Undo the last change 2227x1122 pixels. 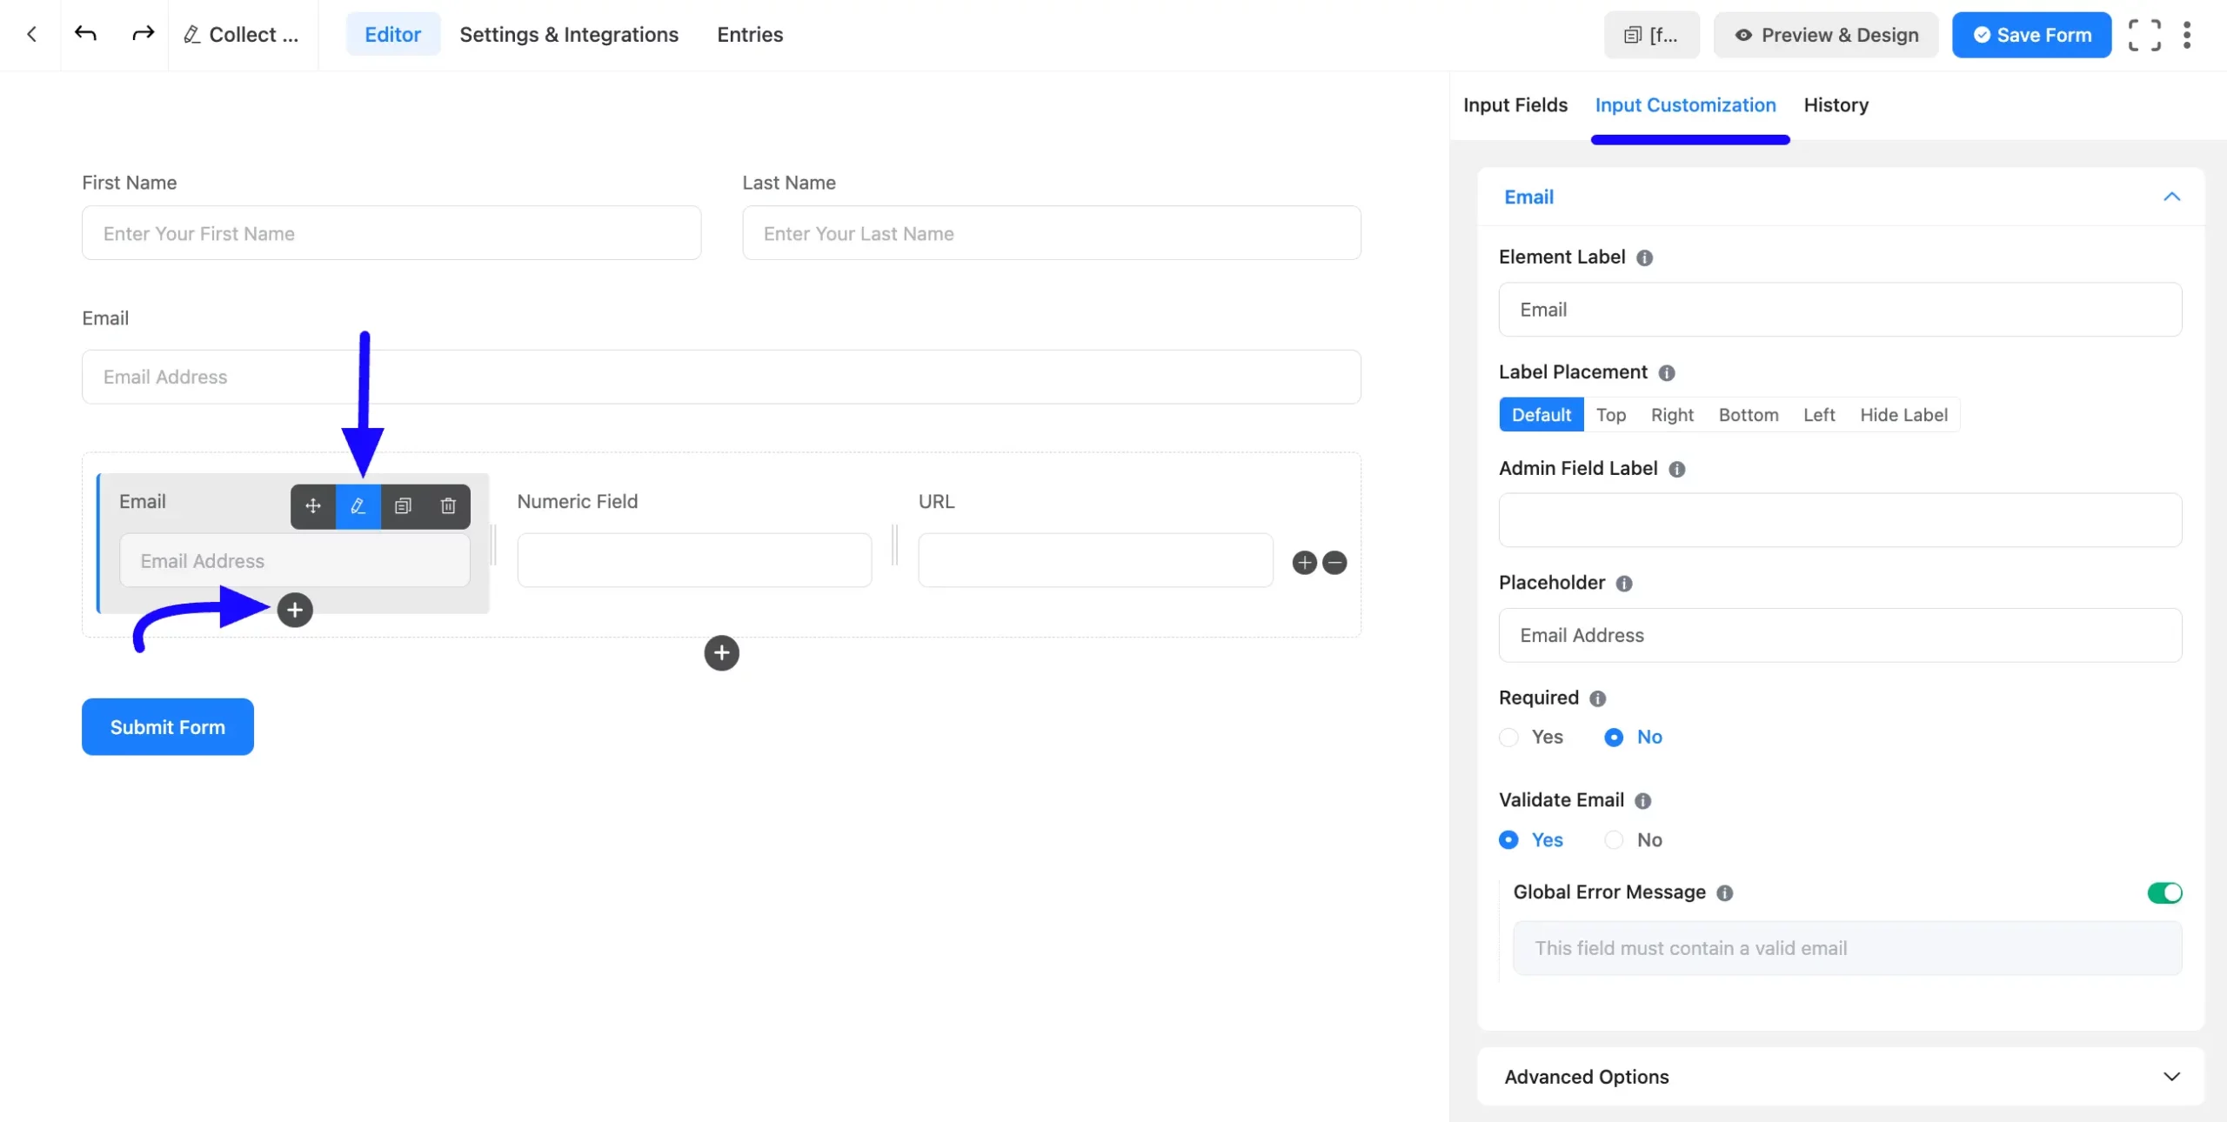point(85,34)
